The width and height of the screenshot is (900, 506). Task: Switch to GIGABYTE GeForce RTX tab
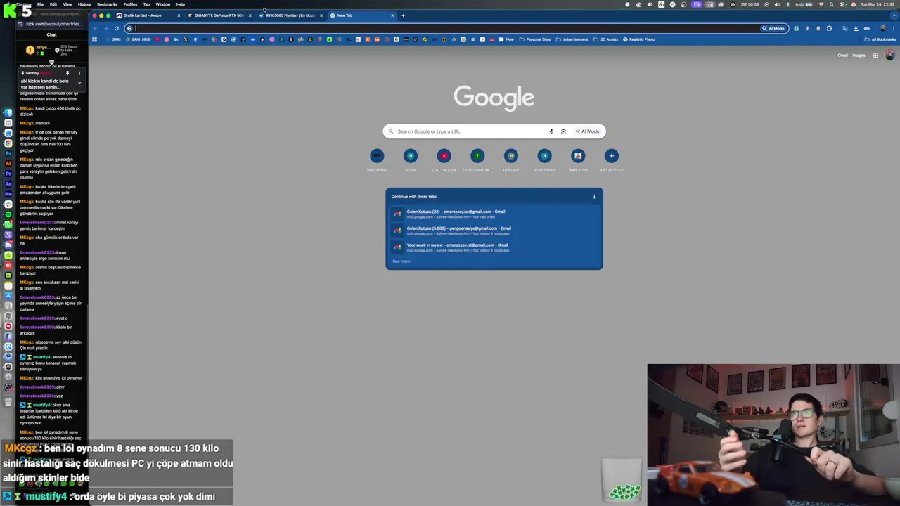click(219, 15)
